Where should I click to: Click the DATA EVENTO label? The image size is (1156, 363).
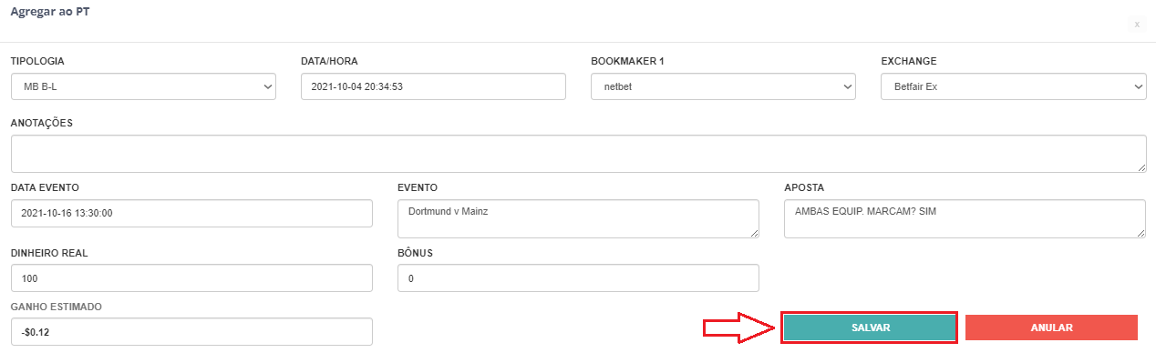(45, 187)
